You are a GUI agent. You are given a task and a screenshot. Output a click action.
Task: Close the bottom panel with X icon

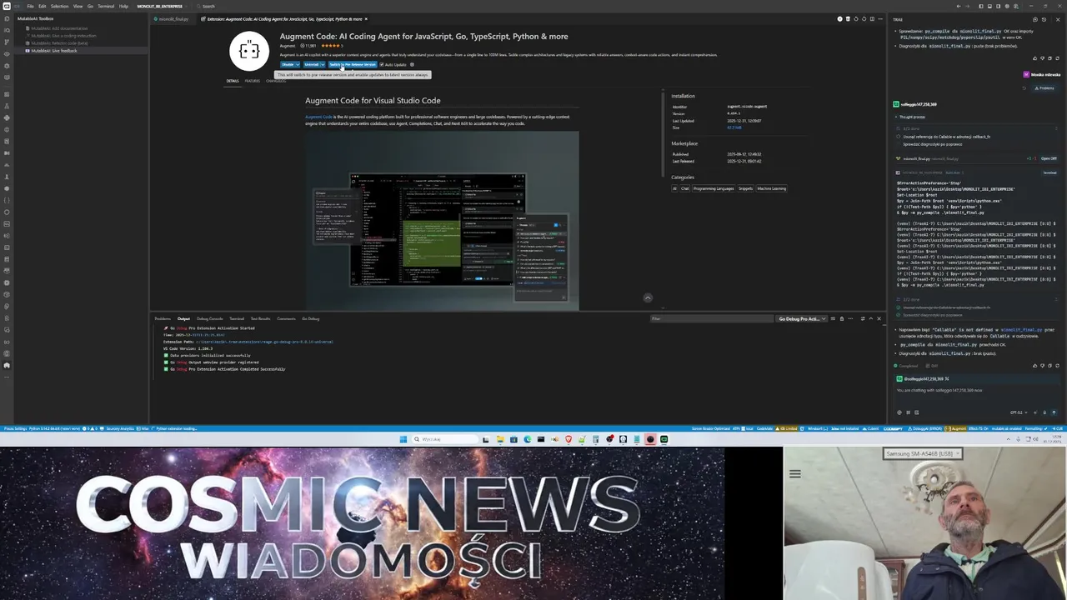click(x=879, y=318)
